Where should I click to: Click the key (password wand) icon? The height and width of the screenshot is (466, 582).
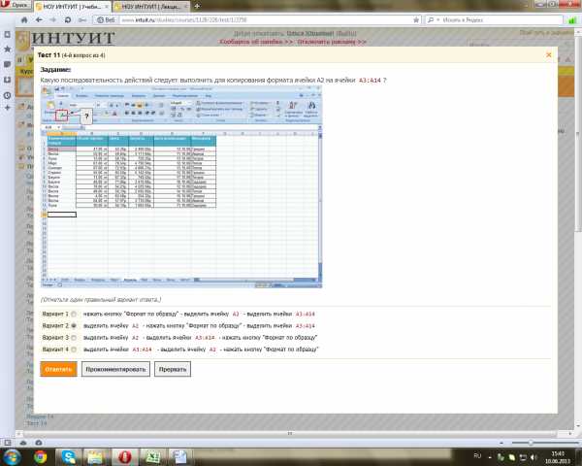coord(82,20)
